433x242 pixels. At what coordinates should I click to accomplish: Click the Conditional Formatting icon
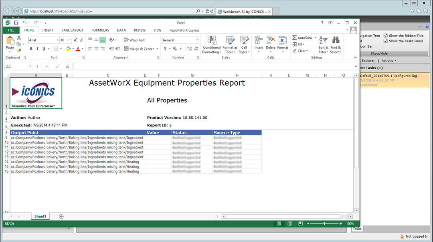[211, 40]
